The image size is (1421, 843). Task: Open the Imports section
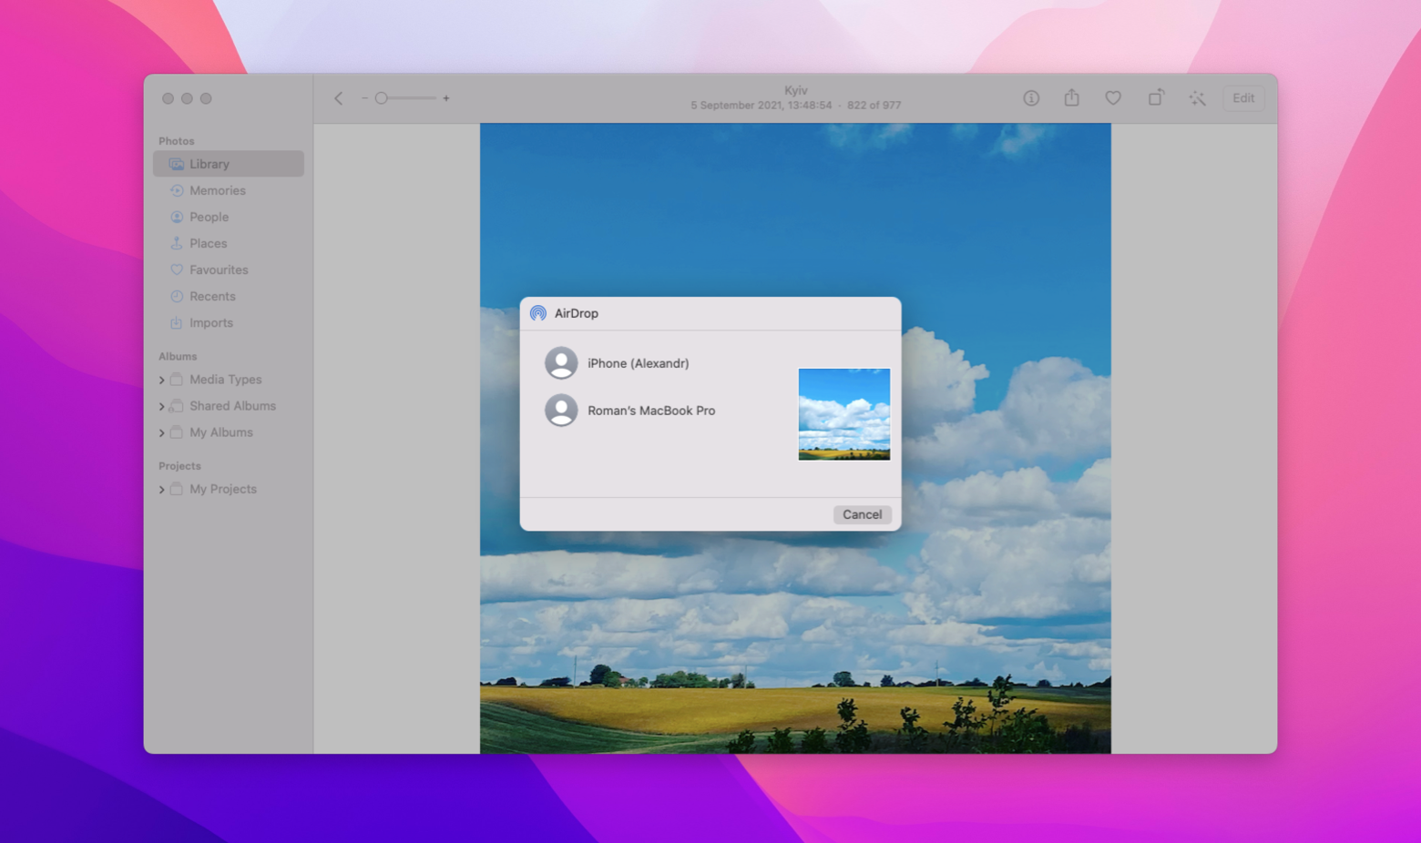tap(210, 322)
